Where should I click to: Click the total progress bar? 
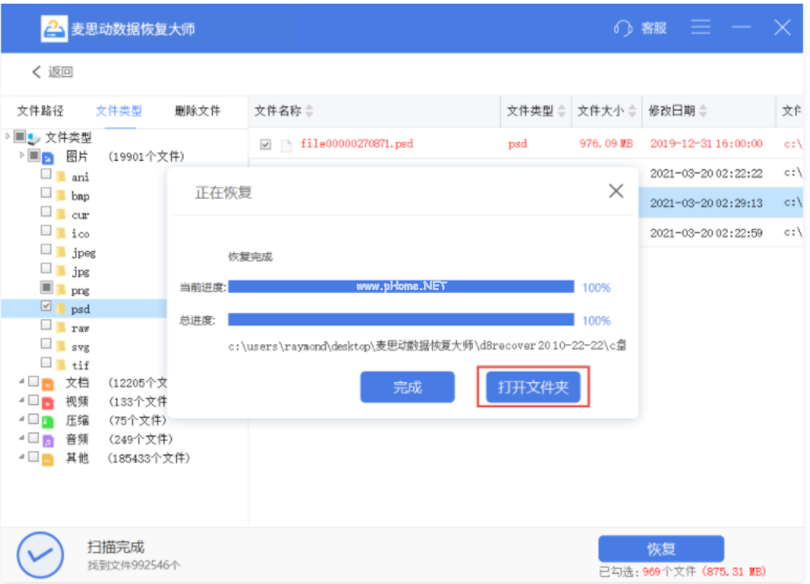[401, 319]
